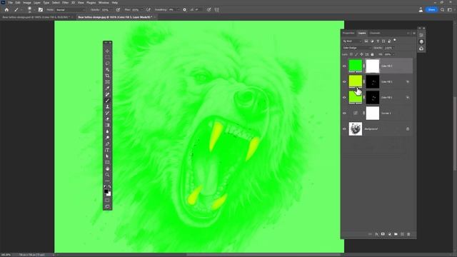Open the search icon at top right
The image size is (457, 257).
click(x=442, y=9)
